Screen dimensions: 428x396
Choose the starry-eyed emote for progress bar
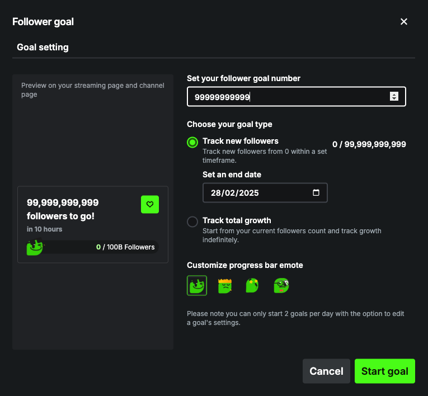[x=252, y=285]
